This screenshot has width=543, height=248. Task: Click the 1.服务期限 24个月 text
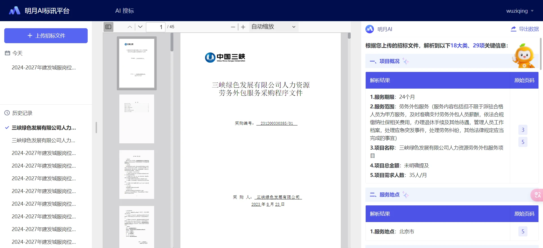point(392,97)
